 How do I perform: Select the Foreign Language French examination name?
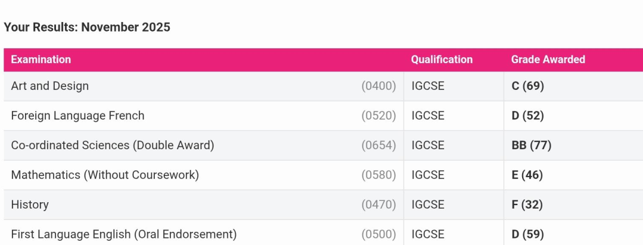78,115
